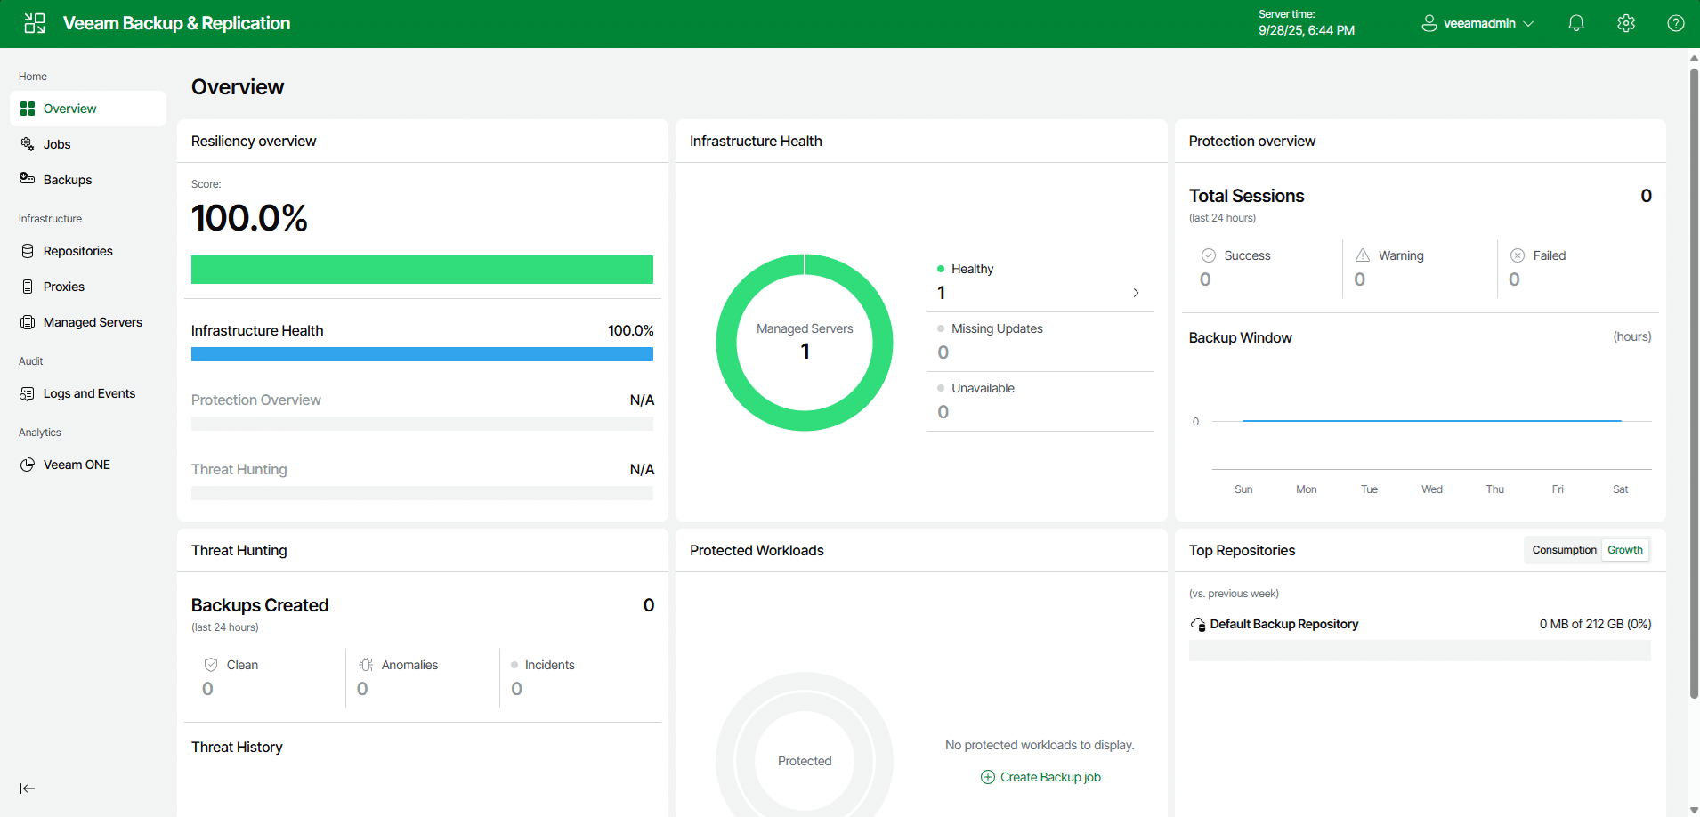Open Repositories in the sidebar

coord(77,251)
